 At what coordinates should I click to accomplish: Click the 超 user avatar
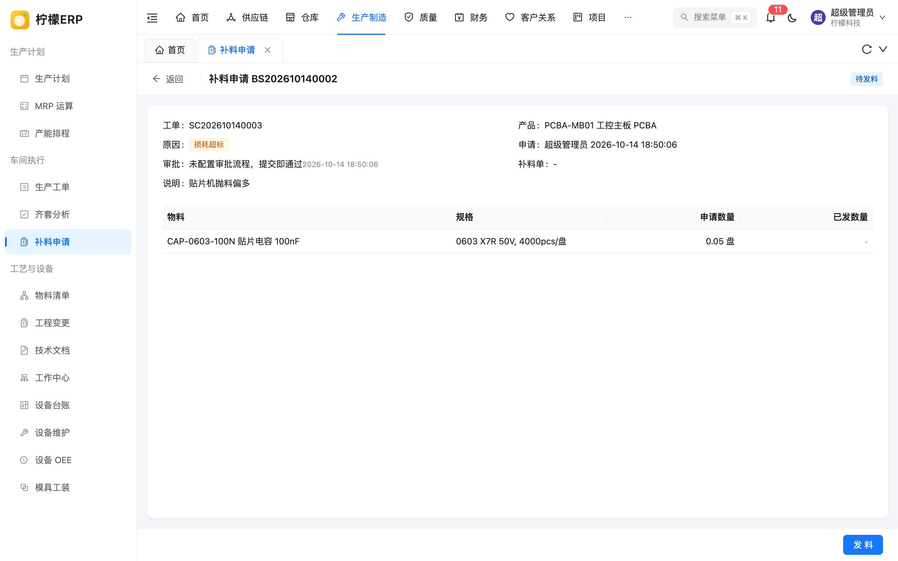coord(818,17)
